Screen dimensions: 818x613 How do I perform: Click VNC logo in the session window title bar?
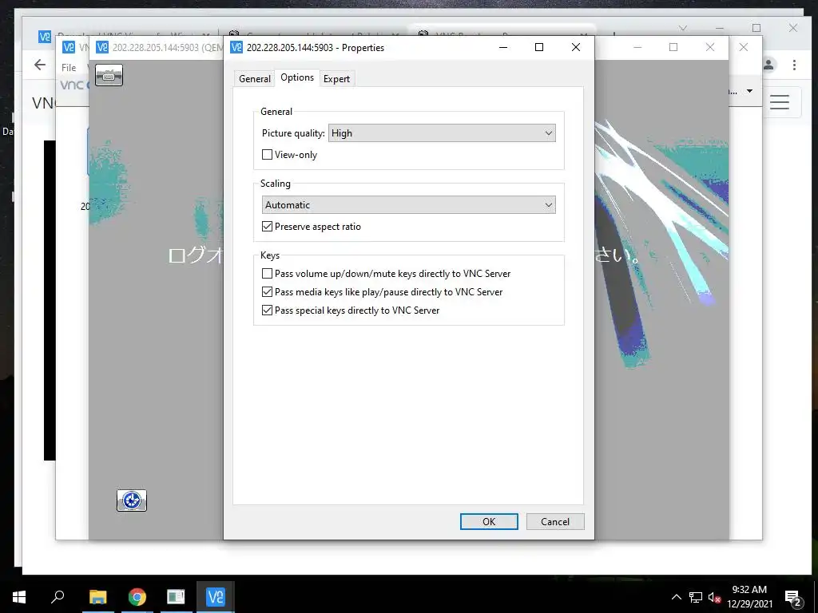click(x=102, y=47)
